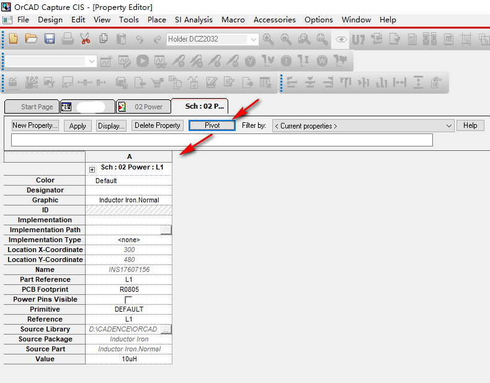Paste using the clipboard toolbar icon
The height and width of the screenshot is (383, 490).
pos(121,39)
